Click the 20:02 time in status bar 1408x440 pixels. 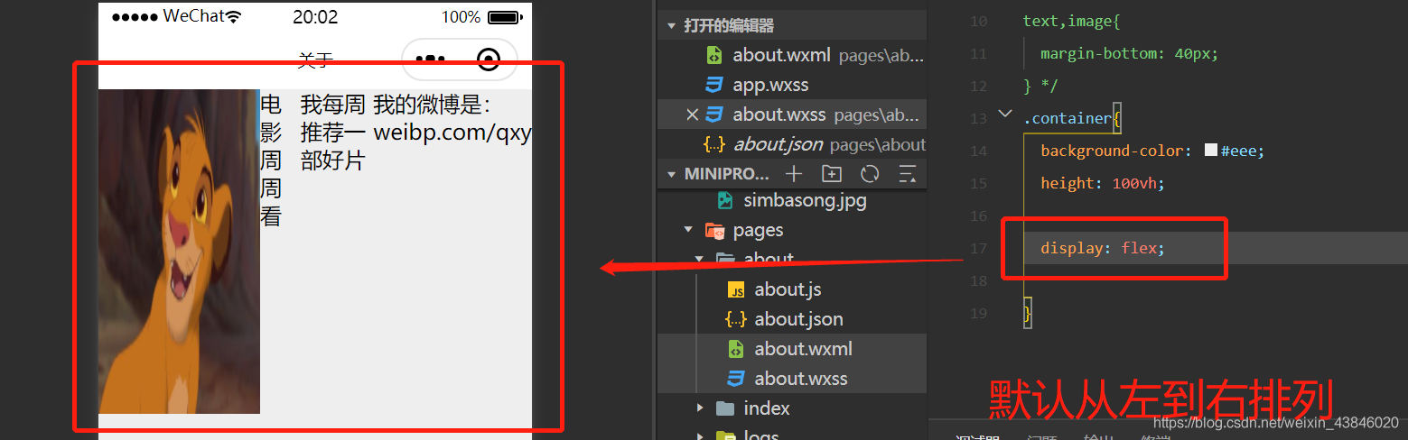(x=315, y=17)
